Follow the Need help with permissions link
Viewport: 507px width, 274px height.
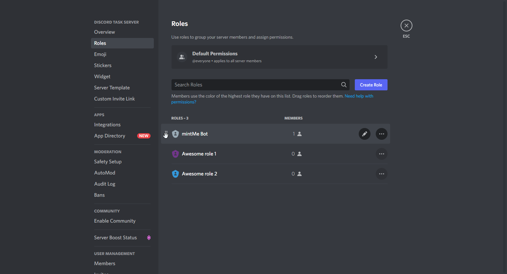click(x=359, y=96)
